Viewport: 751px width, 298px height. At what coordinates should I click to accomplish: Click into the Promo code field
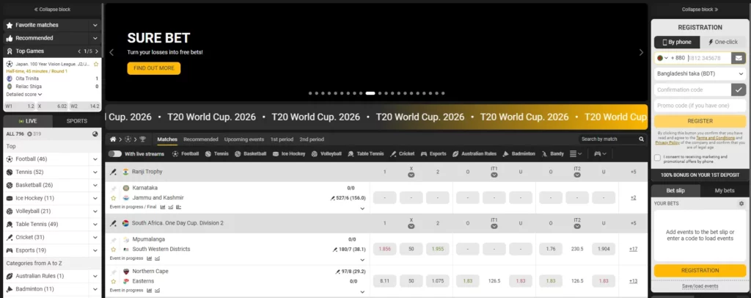pyautogui.click(x=699, y=105)
